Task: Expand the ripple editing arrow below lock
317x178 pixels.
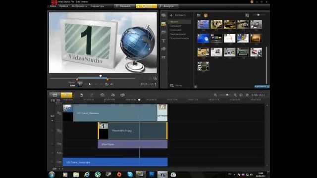Action: (x=52, y=121)
